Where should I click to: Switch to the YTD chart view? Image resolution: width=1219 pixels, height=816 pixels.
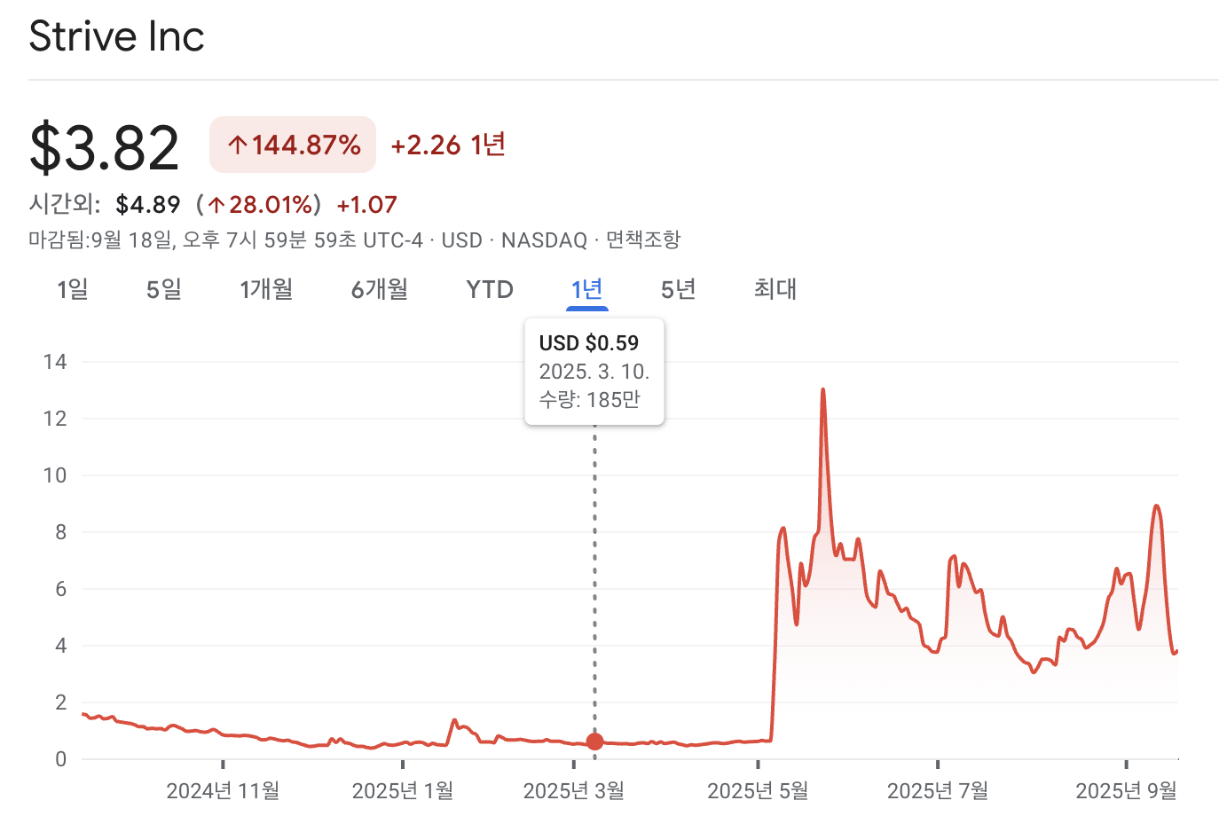point(489,289)
